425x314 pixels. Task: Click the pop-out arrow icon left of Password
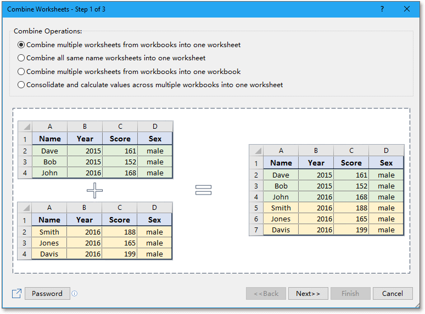16,294
